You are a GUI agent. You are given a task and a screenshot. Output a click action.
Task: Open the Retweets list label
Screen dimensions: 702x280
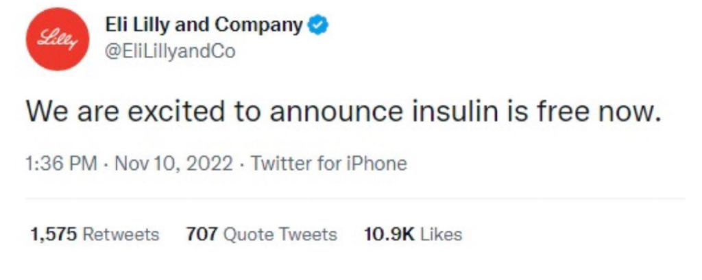click(x=121, y=234)
